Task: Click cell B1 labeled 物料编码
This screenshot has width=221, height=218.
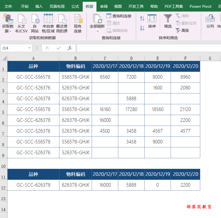Action: click(75, 66)
